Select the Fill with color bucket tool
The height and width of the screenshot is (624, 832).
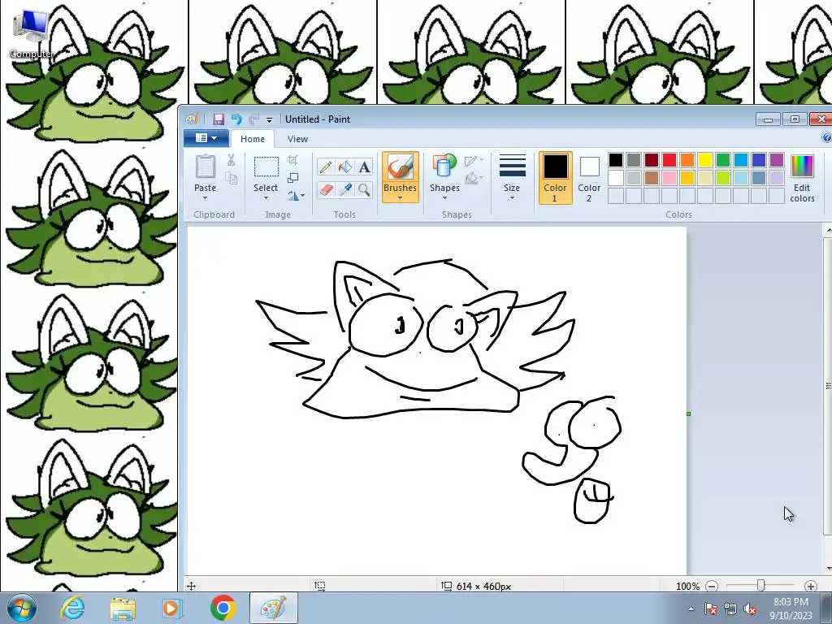(x=344, y=167)
